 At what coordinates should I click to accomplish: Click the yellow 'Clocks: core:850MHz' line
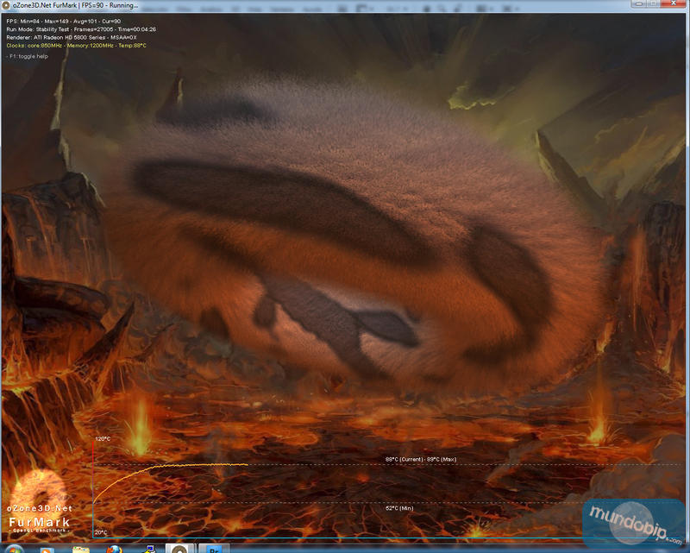tap(76, 46)
